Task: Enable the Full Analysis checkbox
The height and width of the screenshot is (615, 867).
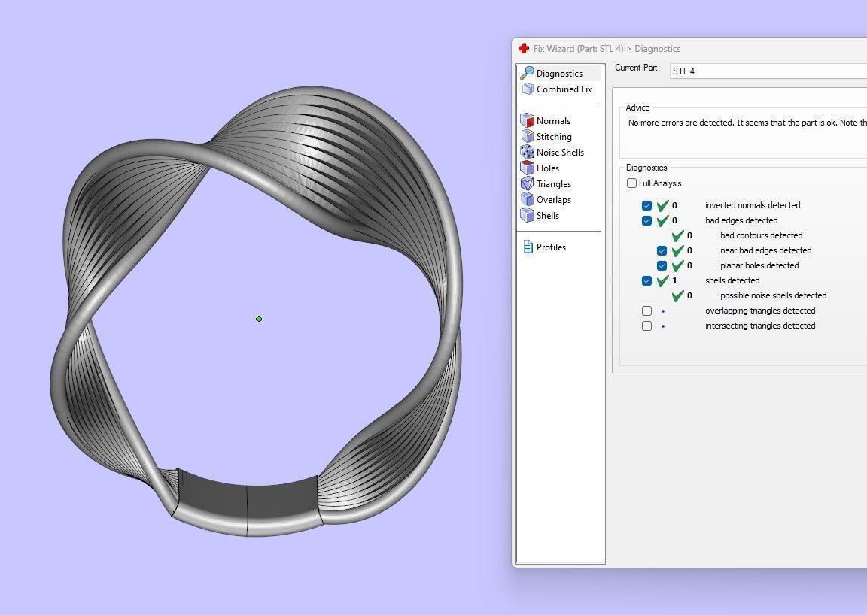Action: point(631,183)
